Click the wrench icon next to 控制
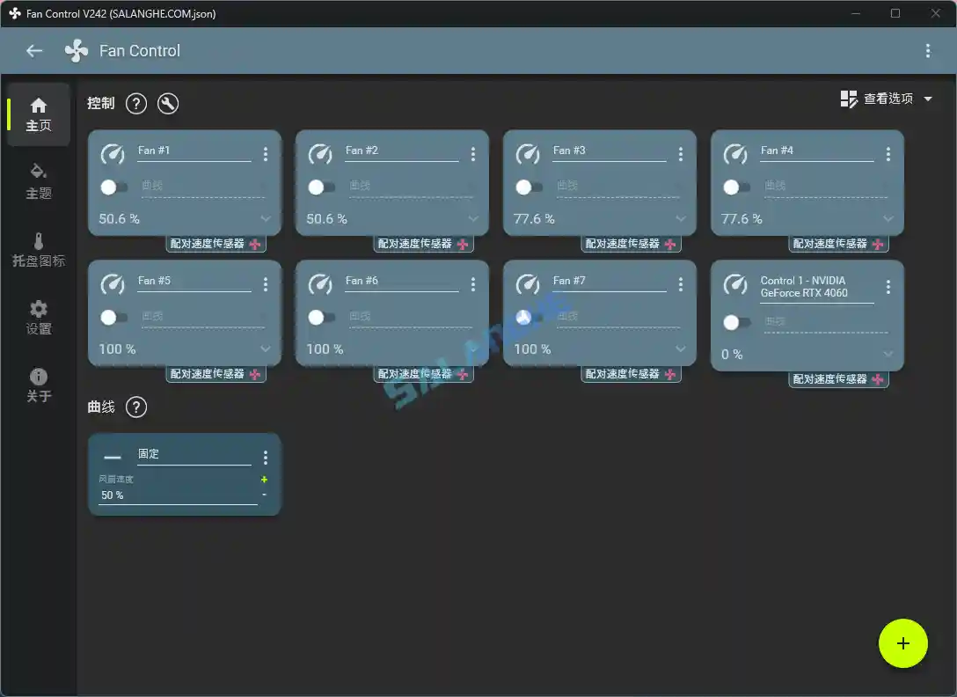The image size is (957, 697). tap(167, 103)
